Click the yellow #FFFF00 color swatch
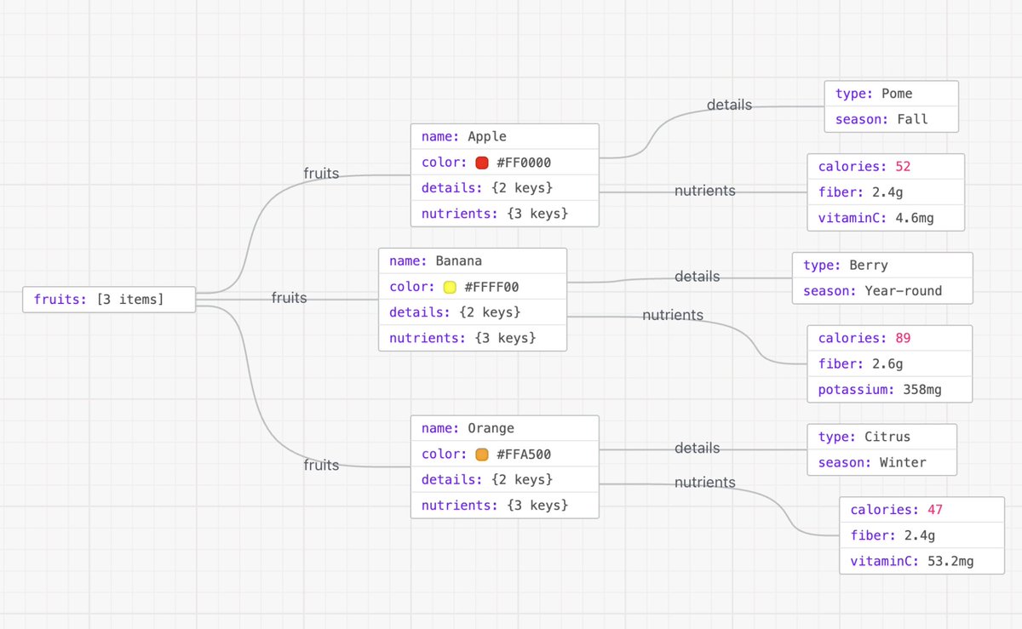The height and width of the screenshot is (629, 1022). click(450, 287)
